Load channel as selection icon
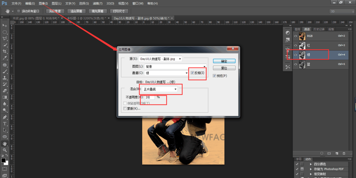The height and width of the screenshot is (178, 356). [x=321, y=153]
